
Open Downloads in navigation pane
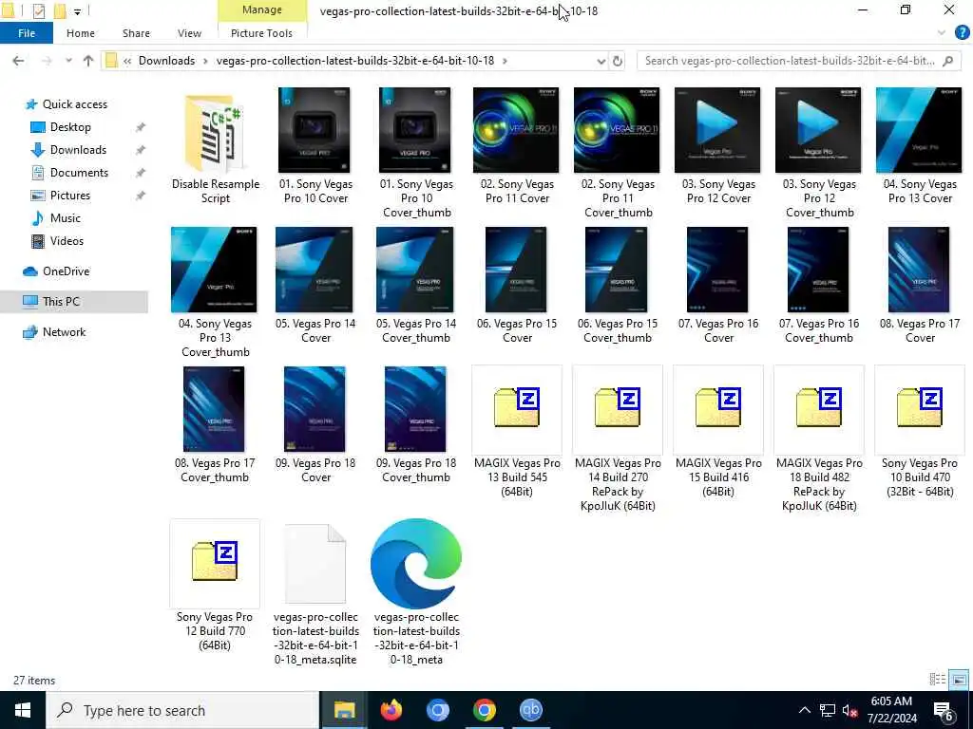coord(78,150)
